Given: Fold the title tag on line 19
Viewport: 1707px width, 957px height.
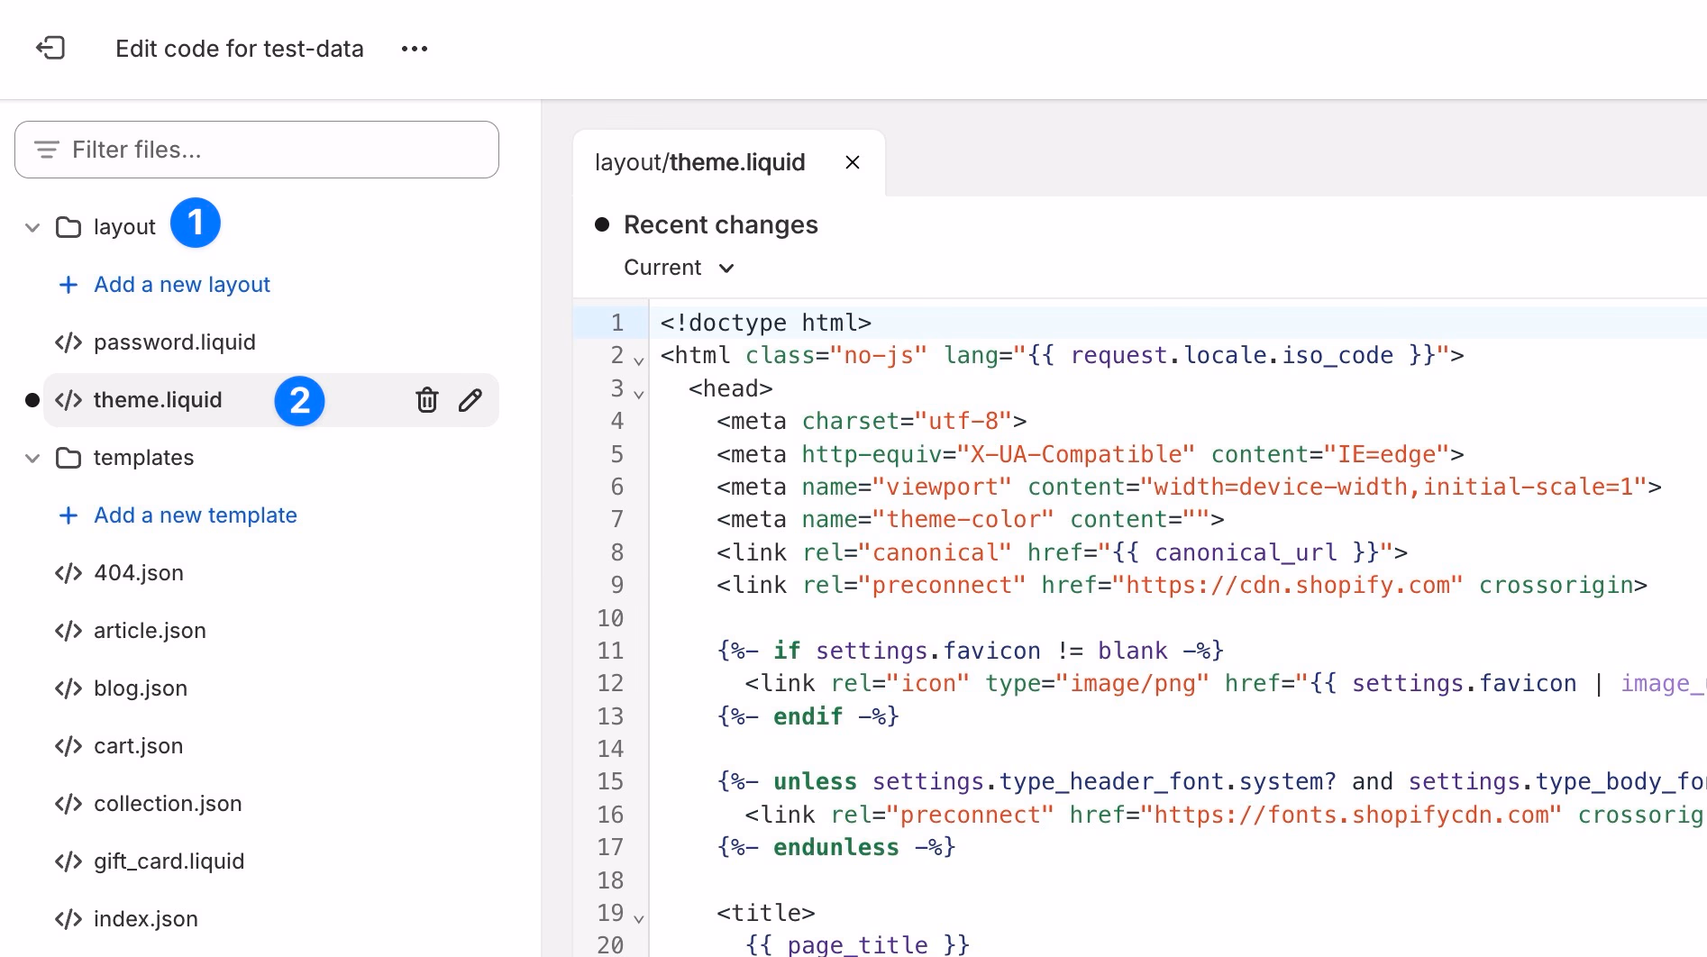Looking at the screenshot, I should [x=639, y=918].
